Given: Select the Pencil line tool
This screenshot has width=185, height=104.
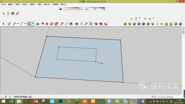Looking at the screenshot, I should [14, 24].
